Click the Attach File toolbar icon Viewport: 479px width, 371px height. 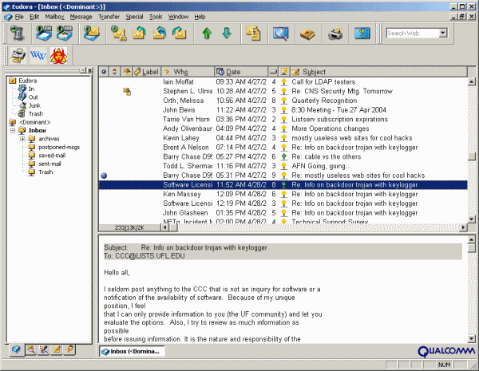click(253, 33)
